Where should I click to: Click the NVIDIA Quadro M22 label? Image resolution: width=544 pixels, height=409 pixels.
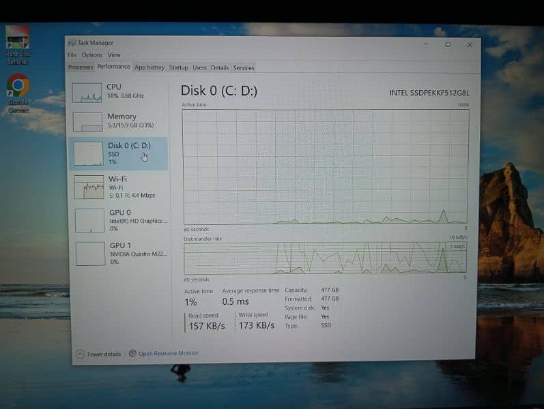tap(139, 254)
